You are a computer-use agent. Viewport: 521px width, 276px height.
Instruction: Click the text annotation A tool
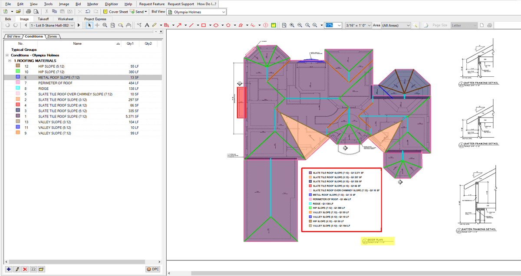(x=147, y=25)
